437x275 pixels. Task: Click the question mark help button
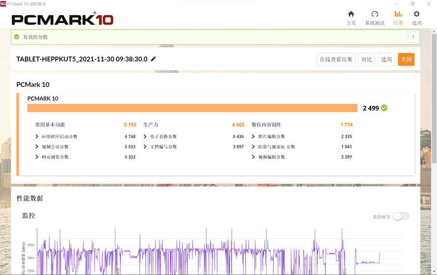point(413,37)
